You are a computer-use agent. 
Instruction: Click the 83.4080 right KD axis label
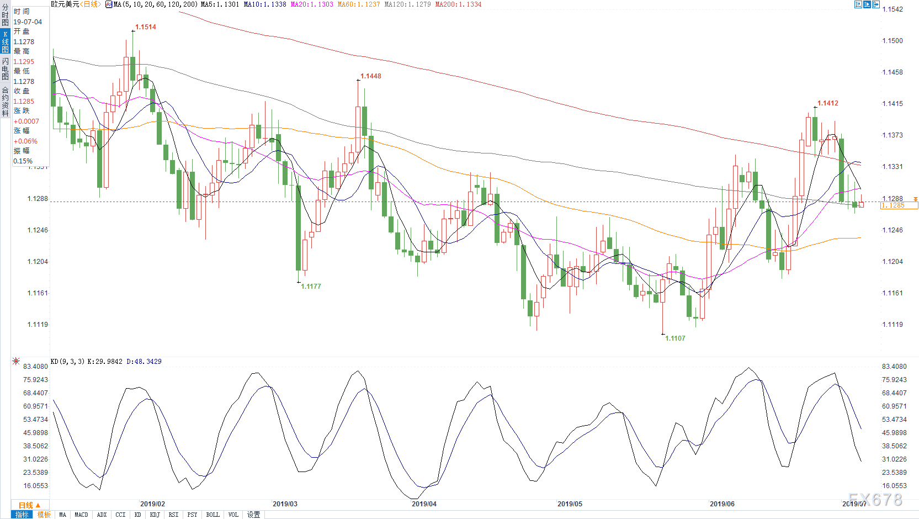click(894, 367)
